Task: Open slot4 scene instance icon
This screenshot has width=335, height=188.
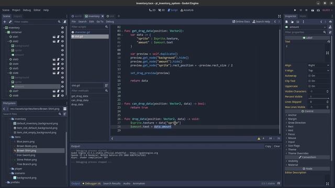Action: coord(54,64)
